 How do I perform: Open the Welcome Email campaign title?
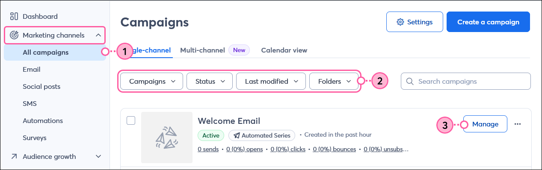click(229, 121)
